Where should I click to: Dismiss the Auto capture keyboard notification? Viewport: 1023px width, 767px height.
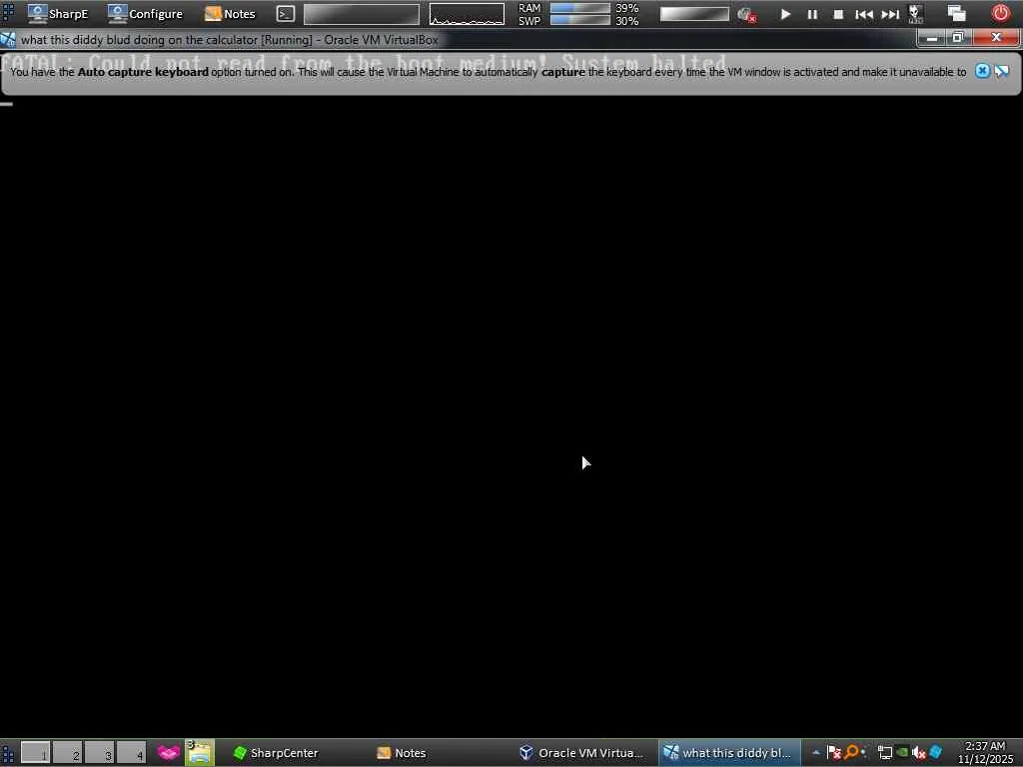[982, 71]
